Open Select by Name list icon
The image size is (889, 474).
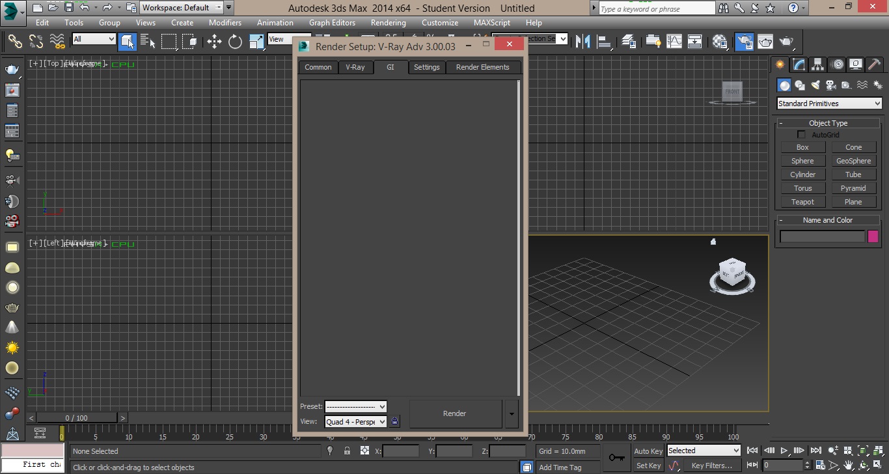tap(148, 42)
